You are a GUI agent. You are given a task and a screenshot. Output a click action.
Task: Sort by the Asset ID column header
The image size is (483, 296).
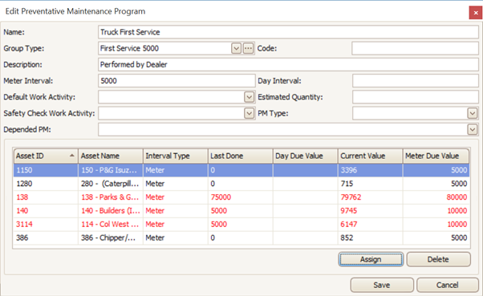pos(46,156)
